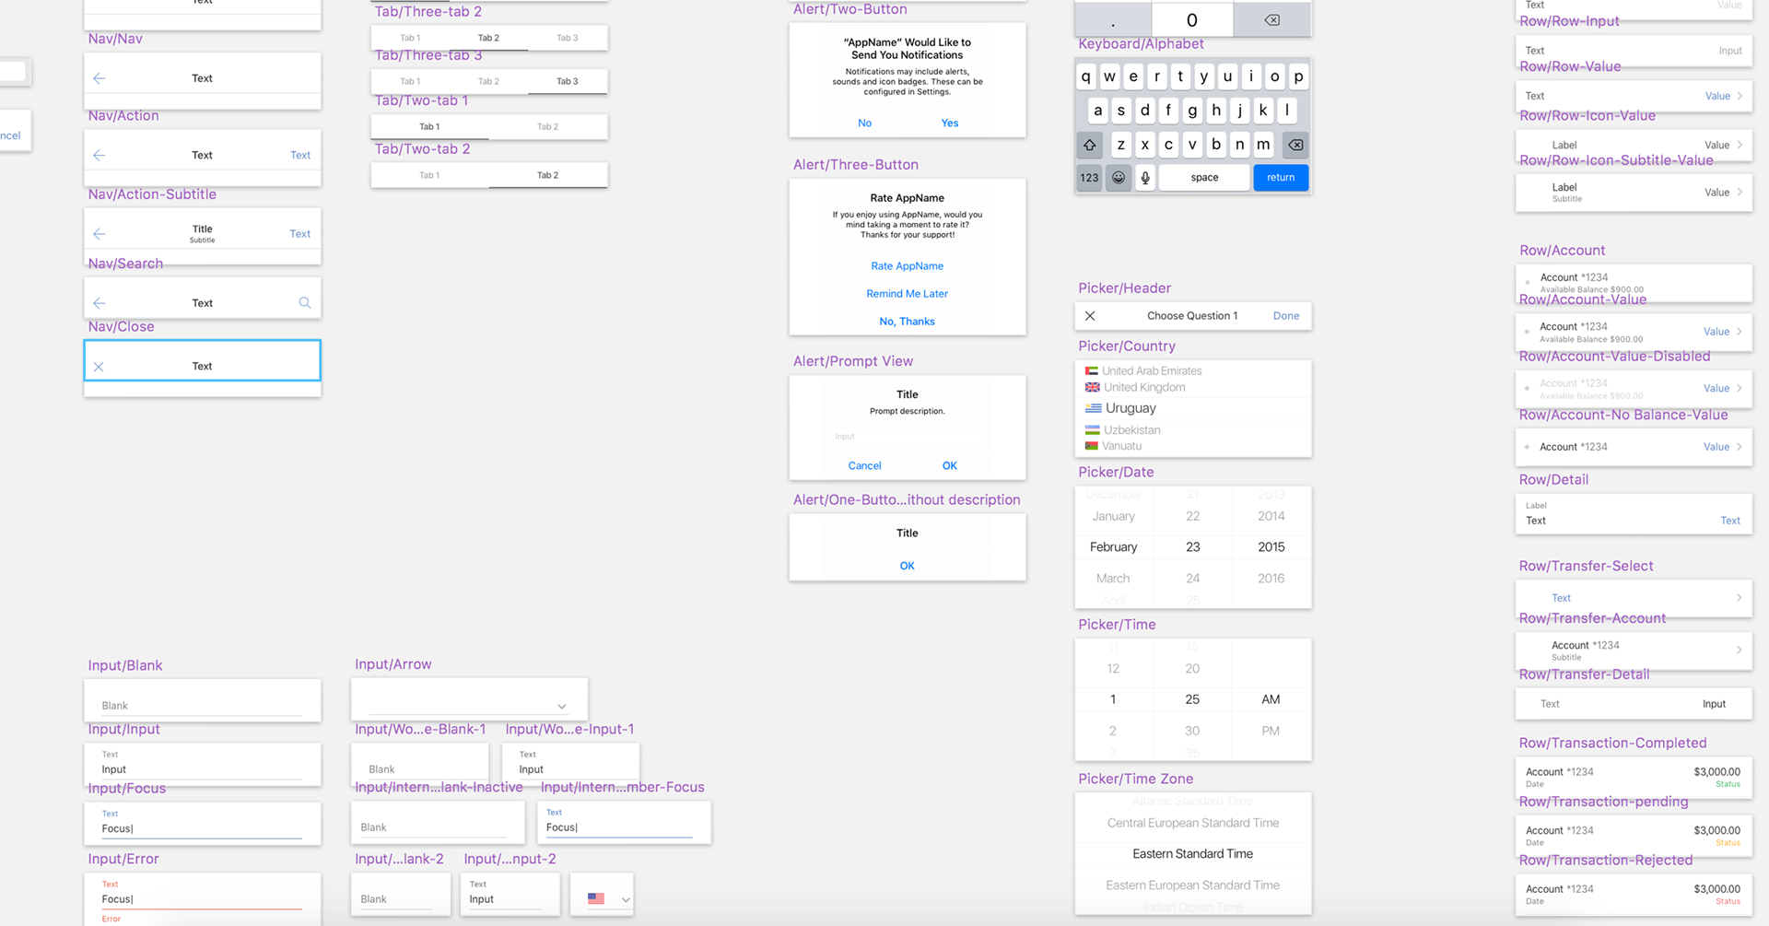Select Central European Standard Time in the picker
Screen dimensions: 1769x926
click(1193, 823)
